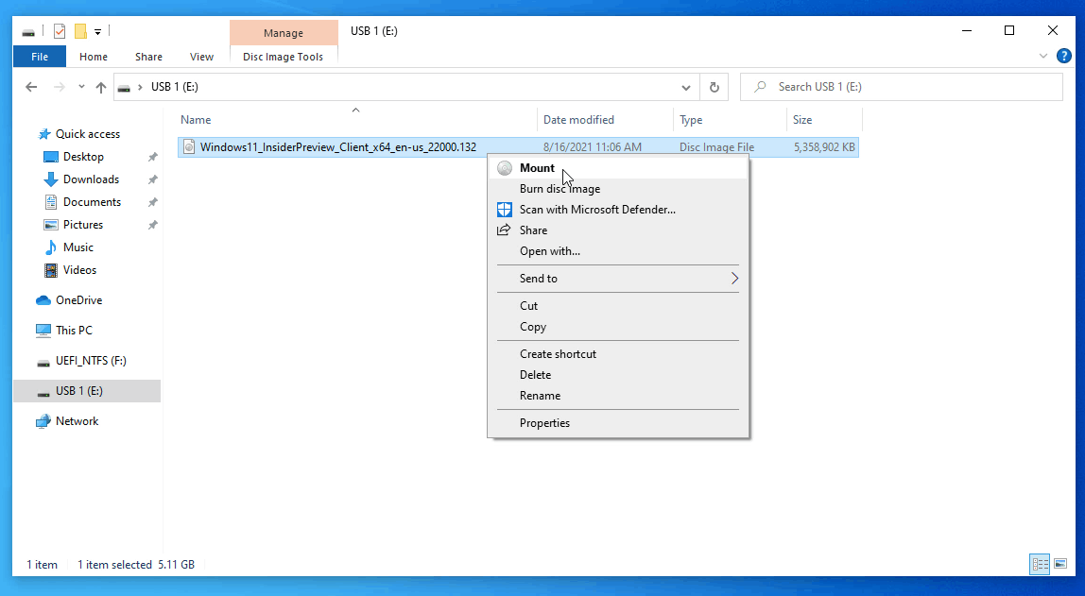Refresh the USB 1 (E:) folder
1085x596 pixels.
[x=715, y=87]
